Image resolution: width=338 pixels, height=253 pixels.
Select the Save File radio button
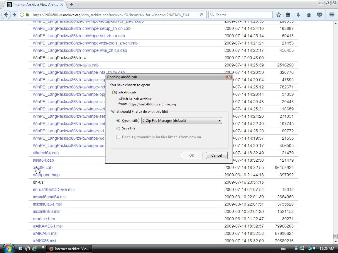point(118,129)
